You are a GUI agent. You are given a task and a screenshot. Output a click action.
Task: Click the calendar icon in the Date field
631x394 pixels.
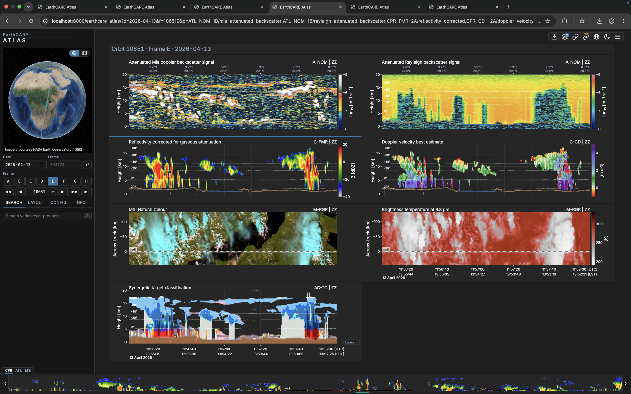pyautogui.click(x=42, y=165)
